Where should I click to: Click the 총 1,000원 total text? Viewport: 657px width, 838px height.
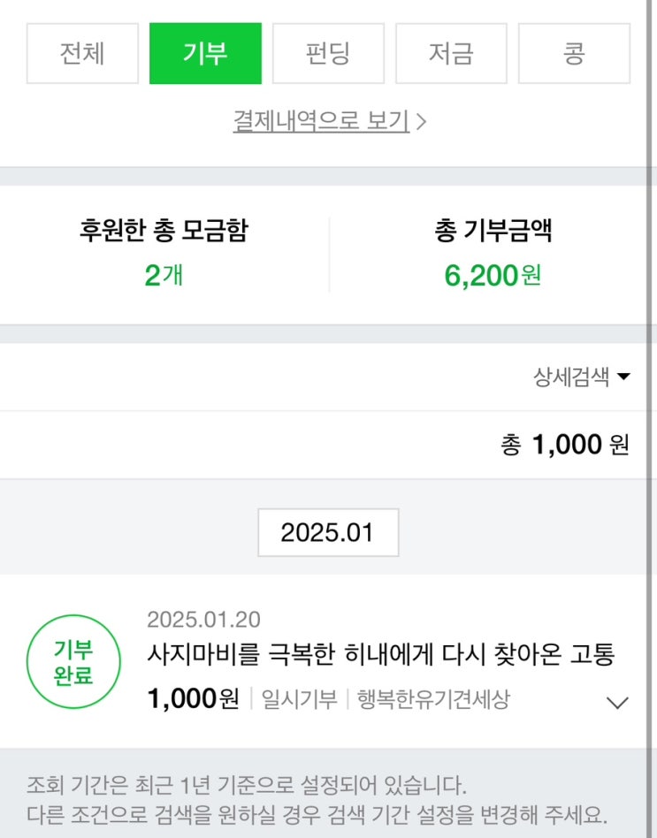[x=564, y=445]
